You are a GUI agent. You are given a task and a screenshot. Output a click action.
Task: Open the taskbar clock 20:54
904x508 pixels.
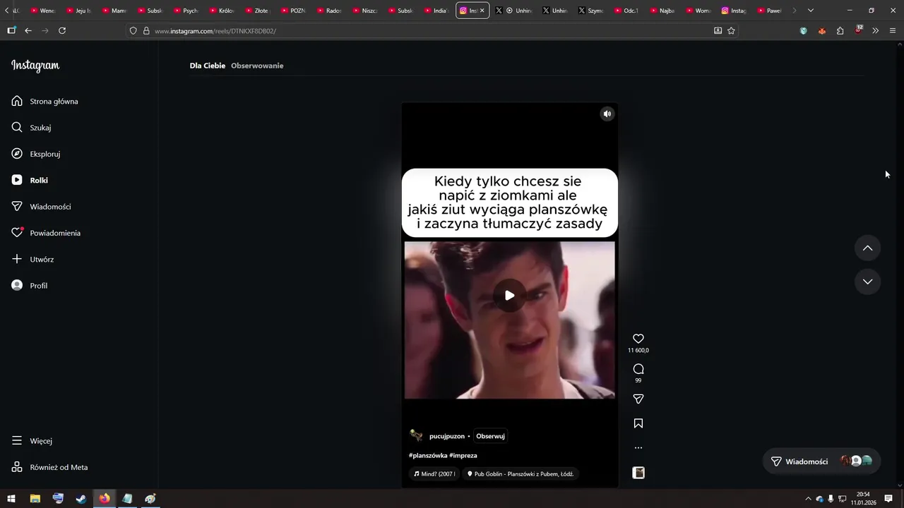pyautogui.click(x=863, y=498)
